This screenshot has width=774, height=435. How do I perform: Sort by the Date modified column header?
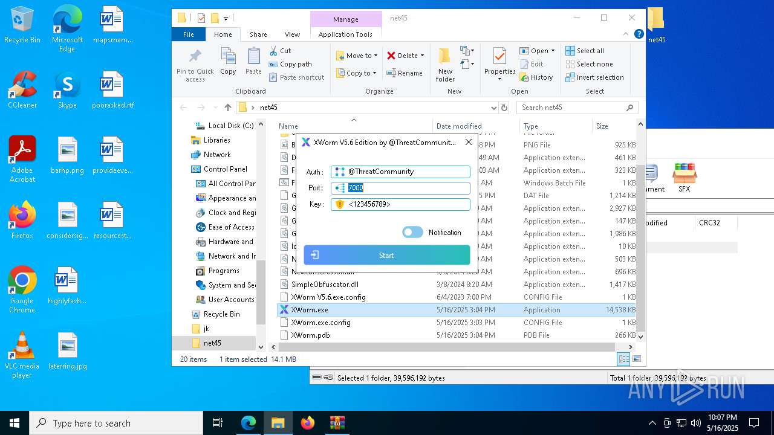[x=475, y=126]
